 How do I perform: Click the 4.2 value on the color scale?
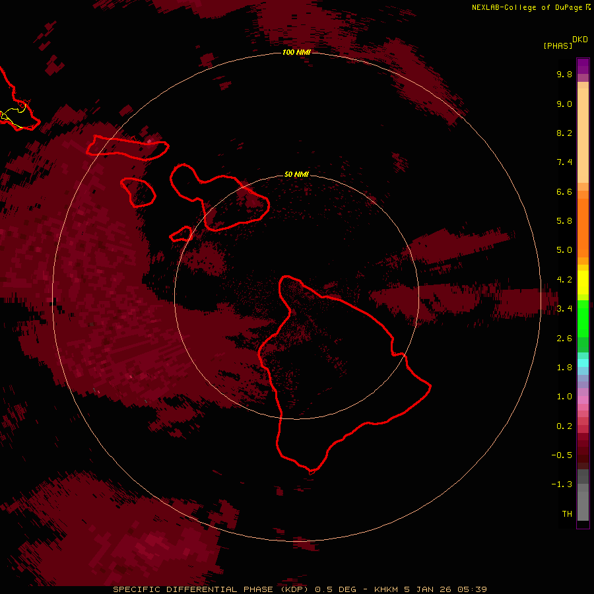point(564,280)
